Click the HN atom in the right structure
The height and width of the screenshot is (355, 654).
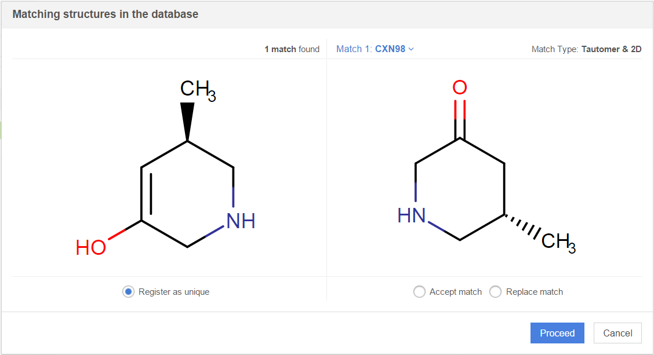412,216
